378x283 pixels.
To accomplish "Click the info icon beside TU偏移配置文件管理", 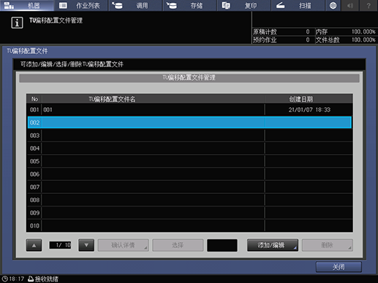I will pos(17,23).
